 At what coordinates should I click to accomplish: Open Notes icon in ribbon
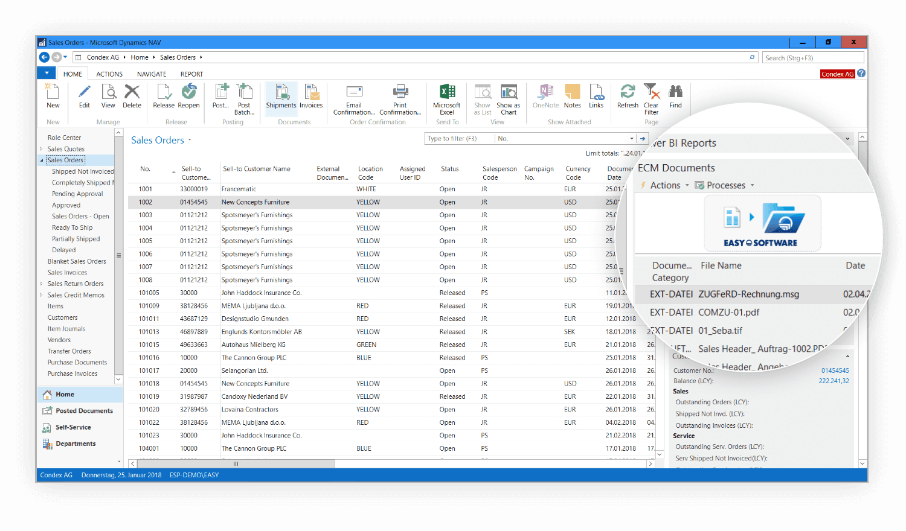click(x=573, y=92)
